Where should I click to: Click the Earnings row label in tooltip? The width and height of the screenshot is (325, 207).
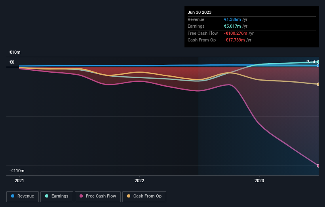196,26
